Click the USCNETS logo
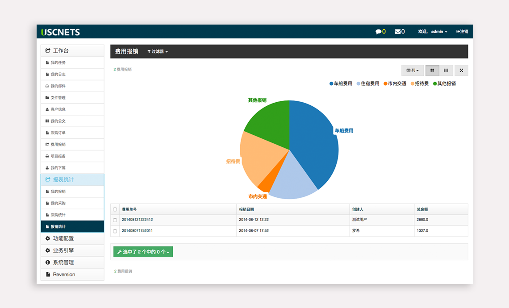 click(x=60, y=32)
